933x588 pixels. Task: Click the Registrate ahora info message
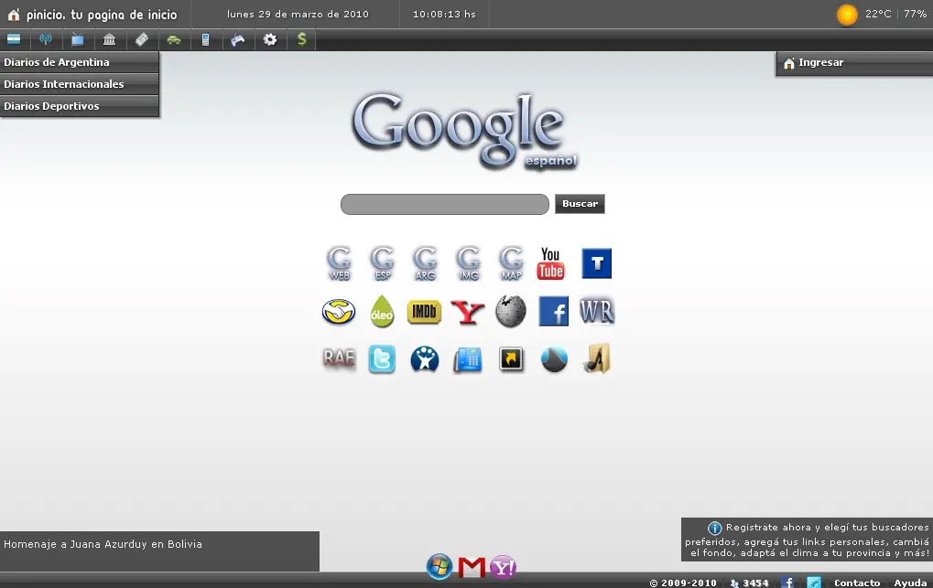point(807,540)
